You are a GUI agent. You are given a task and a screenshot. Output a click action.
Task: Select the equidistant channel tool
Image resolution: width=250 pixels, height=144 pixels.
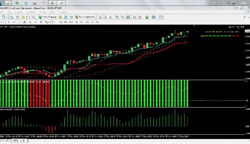coord(25,22)
